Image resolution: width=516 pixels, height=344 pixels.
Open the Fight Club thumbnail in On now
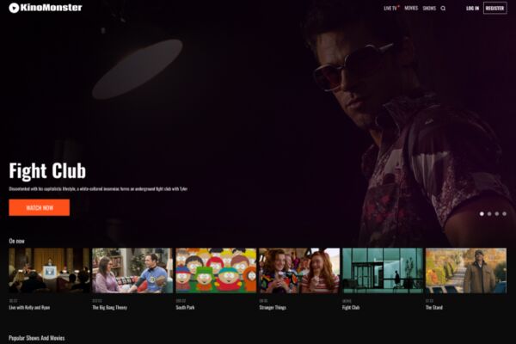click(x=383, y=271)
